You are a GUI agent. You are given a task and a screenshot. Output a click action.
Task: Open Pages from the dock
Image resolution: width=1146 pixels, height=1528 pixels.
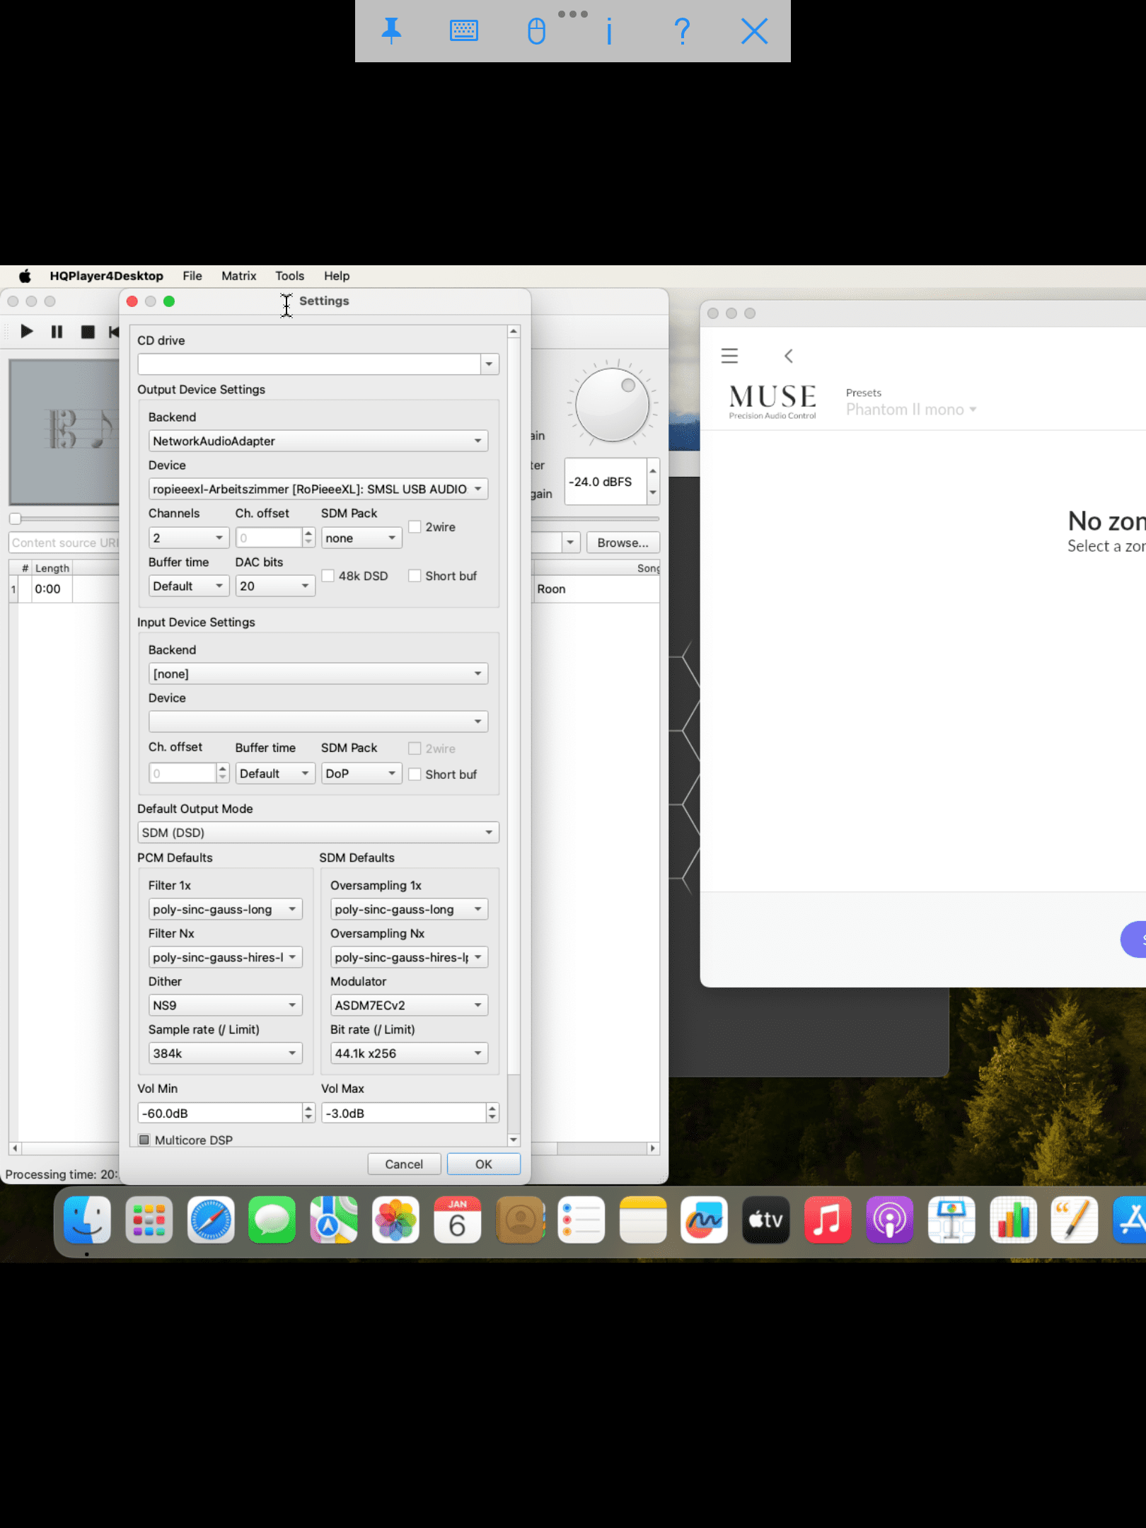coord(1075,1220)
